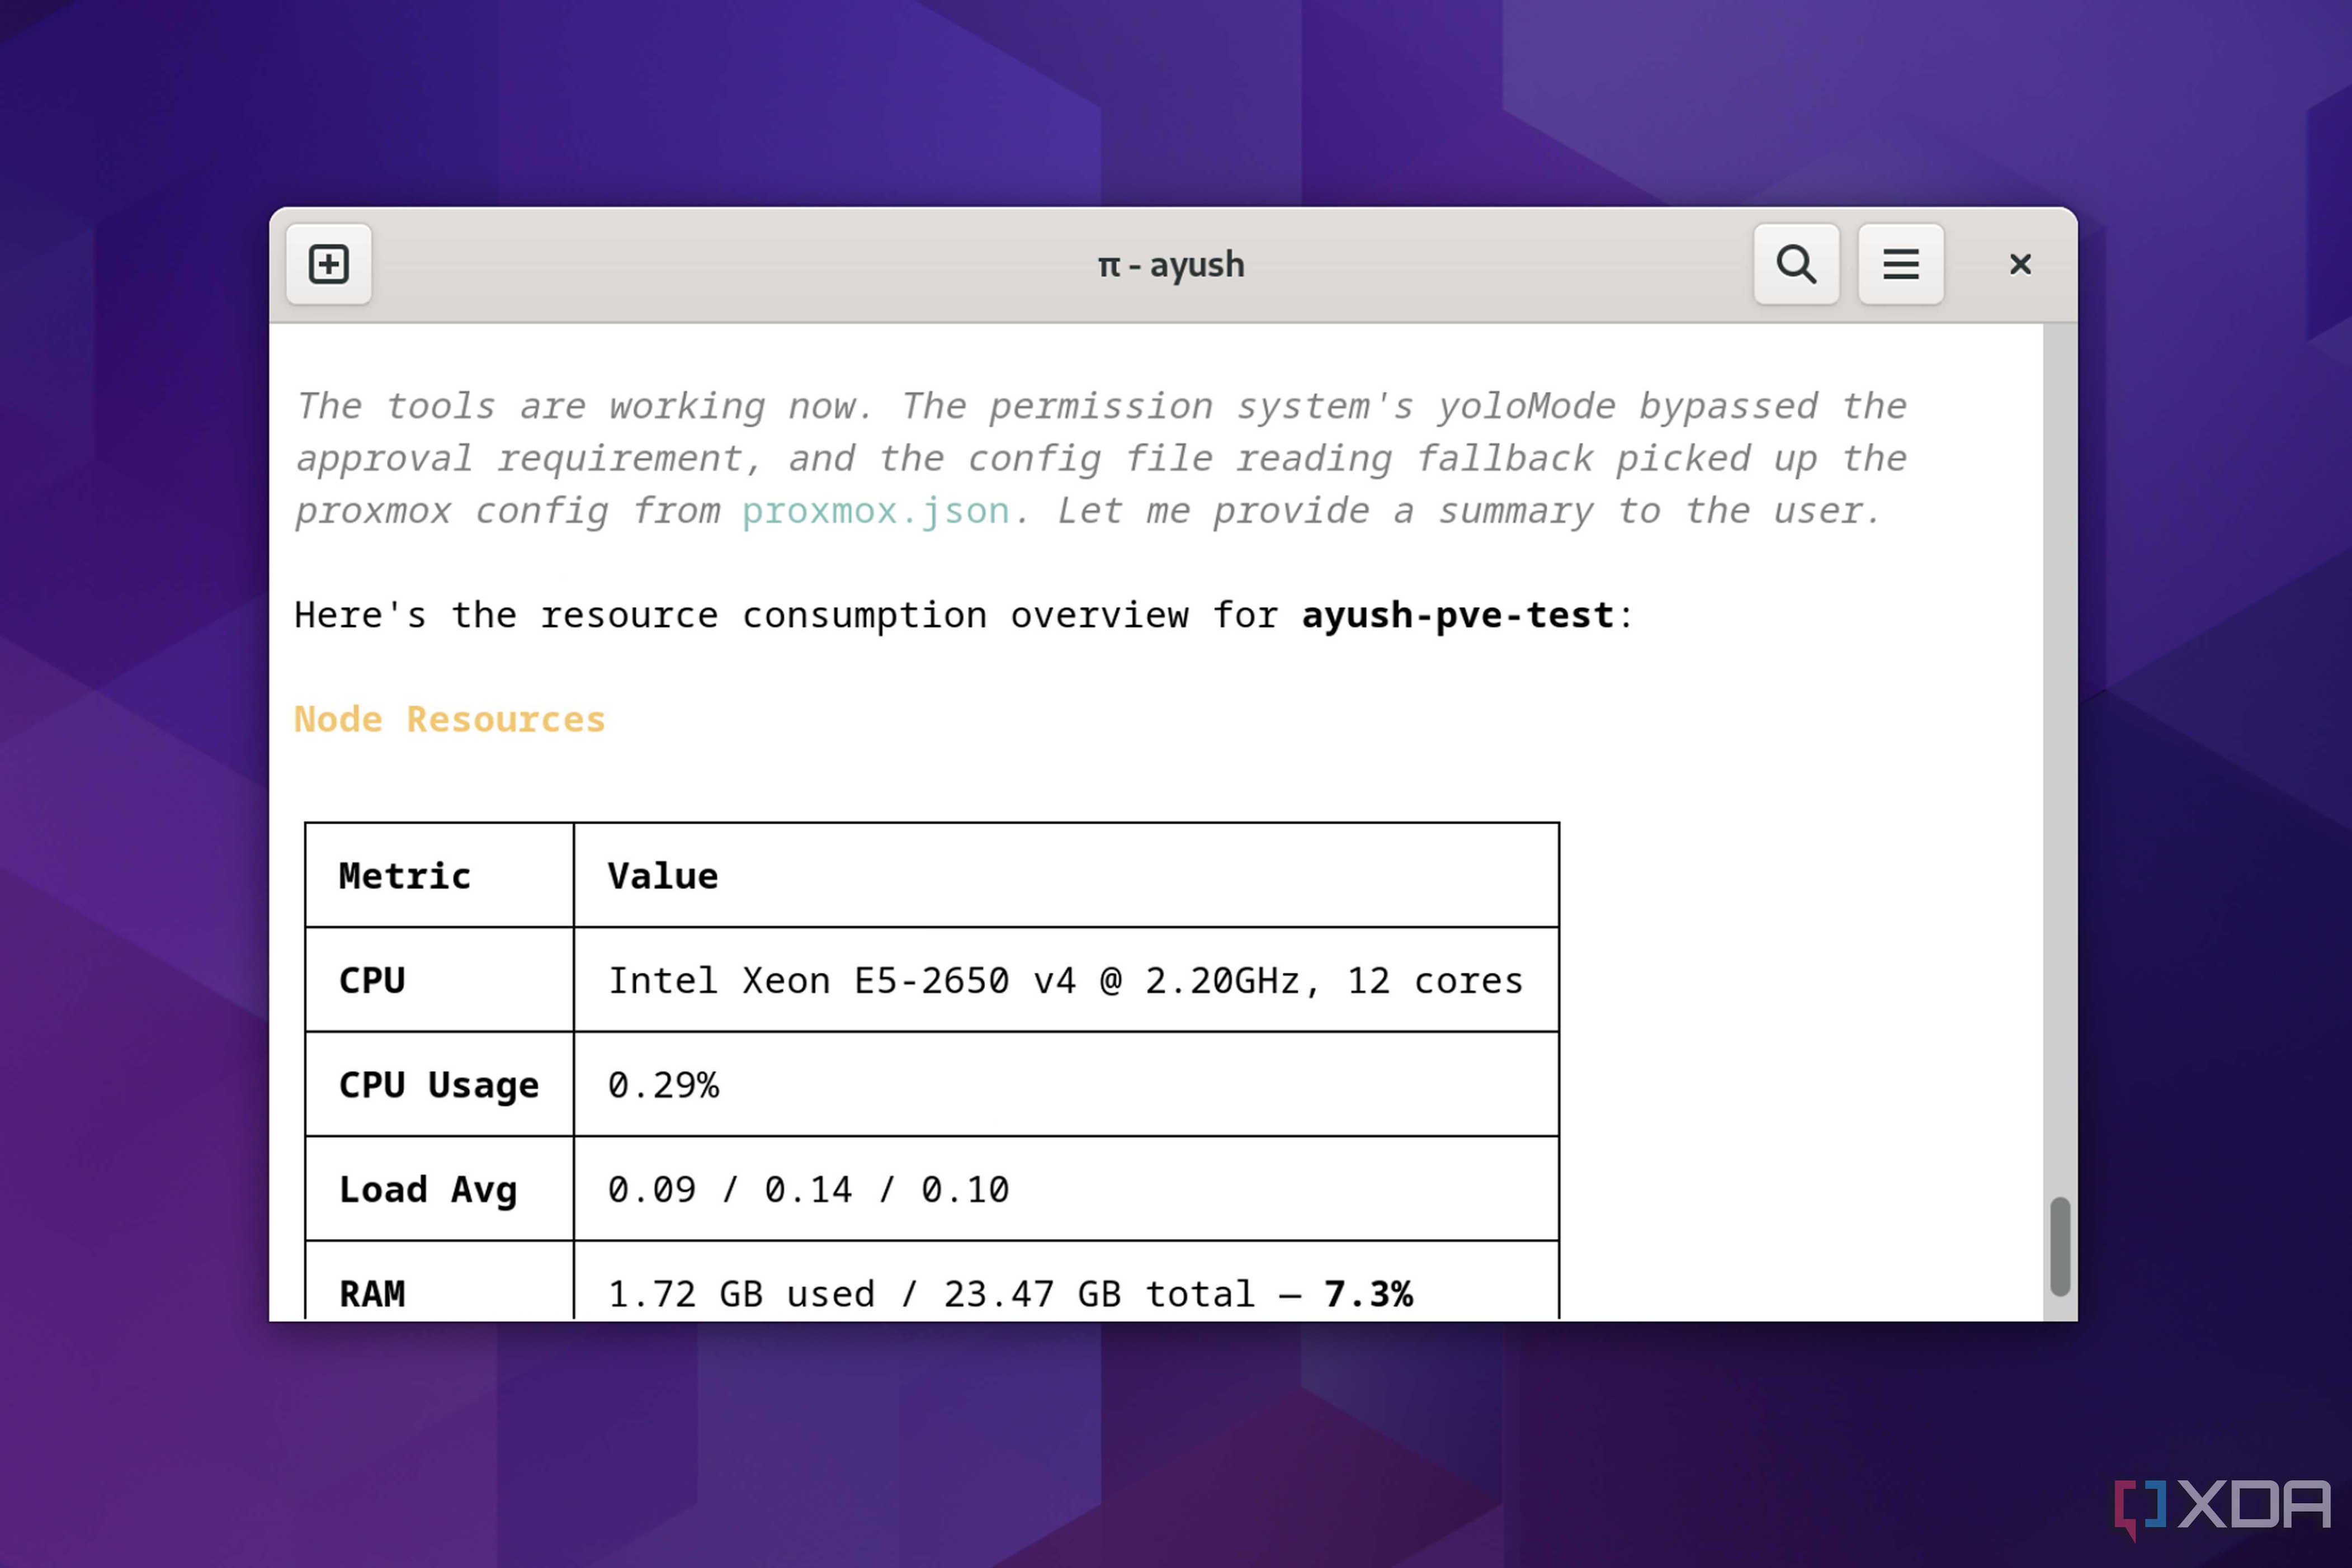Open terminal search
Image resolution: width=2352 pixels, height=1568 pixels.
click(x=1796, y=264)
